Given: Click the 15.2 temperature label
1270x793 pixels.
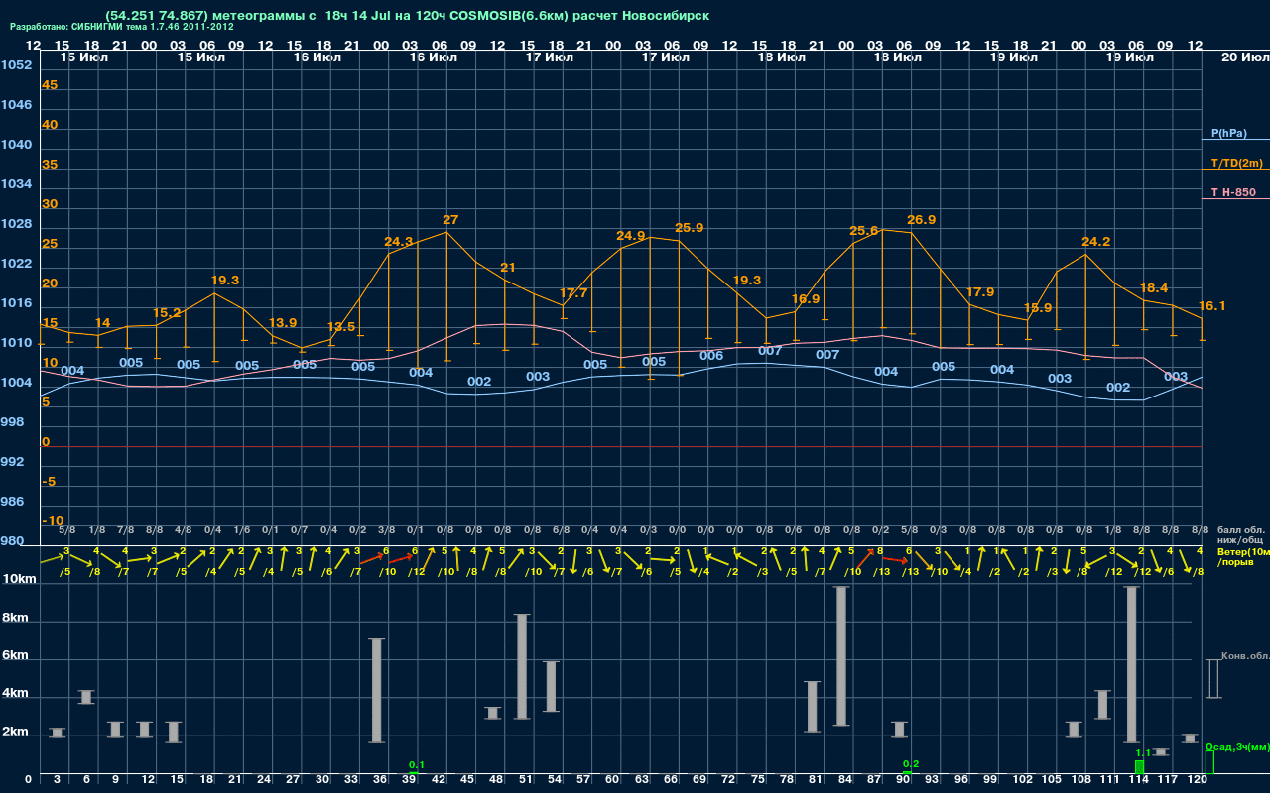Looking at the screenshot, I should [167, 313].
